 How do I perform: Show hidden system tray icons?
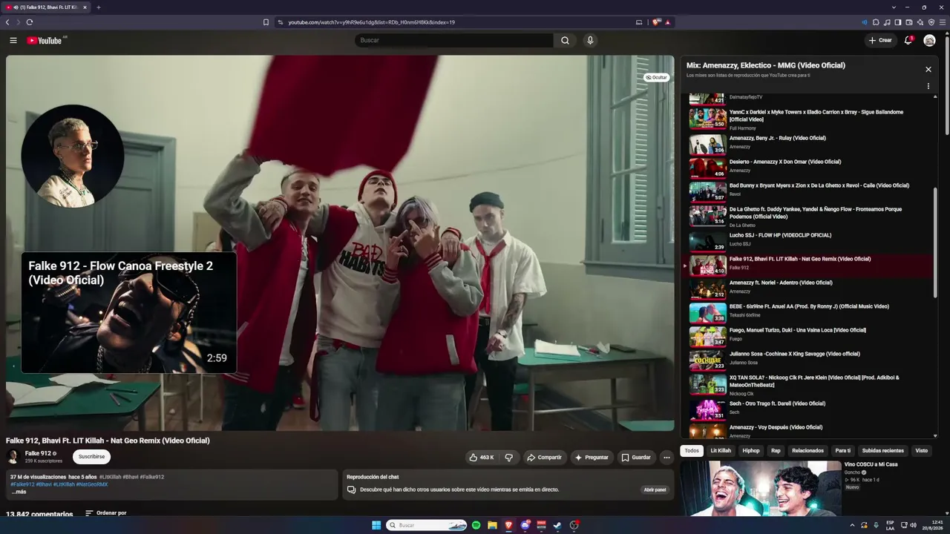(852, 525)
